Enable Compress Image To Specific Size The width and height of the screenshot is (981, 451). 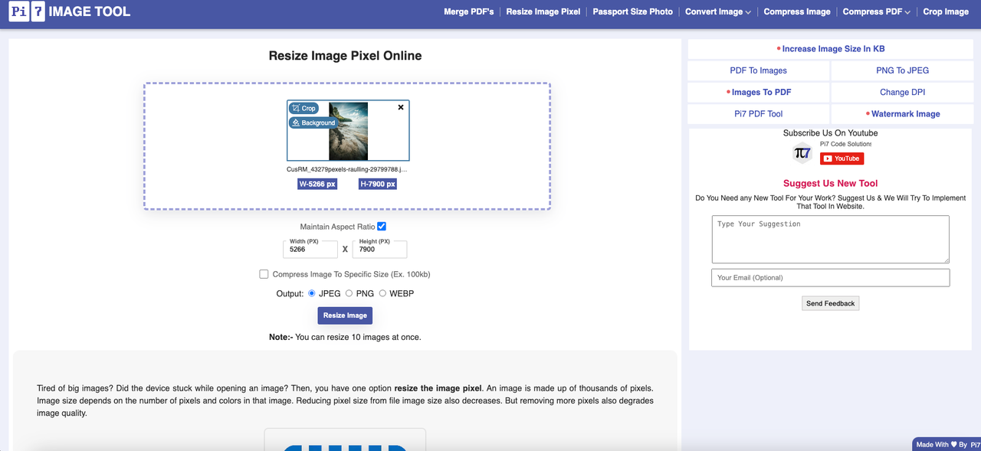(x=264, y=274)
